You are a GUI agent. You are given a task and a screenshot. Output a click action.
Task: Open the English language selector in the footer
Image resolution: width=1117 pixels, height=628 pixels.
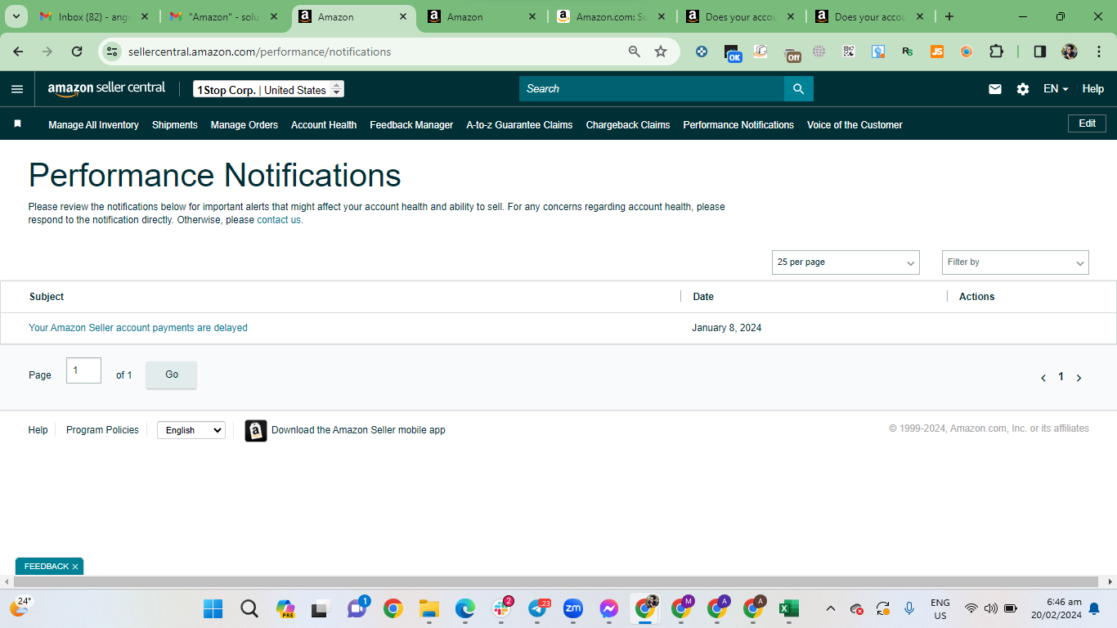coord(191,430)
